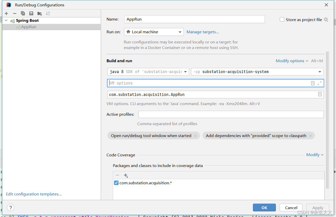The image size is (336, 217).
Task: Open Run on Local machine dropdown
Action: tap(154, 32)
